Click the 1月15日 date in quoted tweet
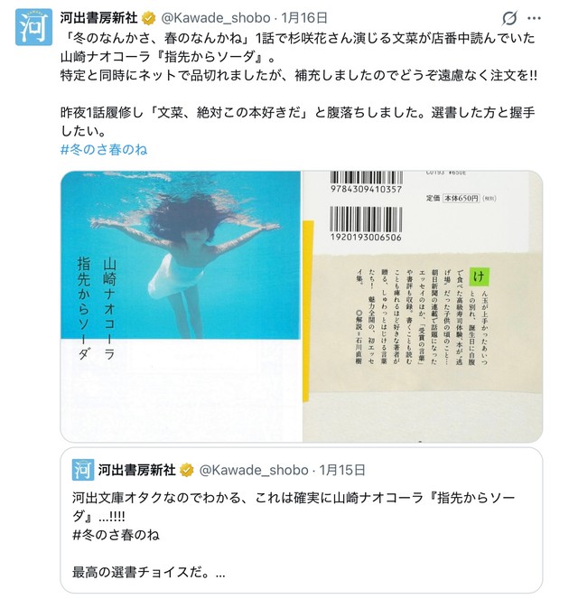This screenshot has width=578, height=599. [x=342, y=470]
